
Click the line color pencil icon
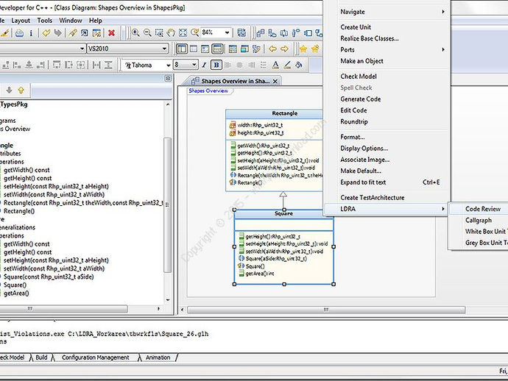(287, 65)
